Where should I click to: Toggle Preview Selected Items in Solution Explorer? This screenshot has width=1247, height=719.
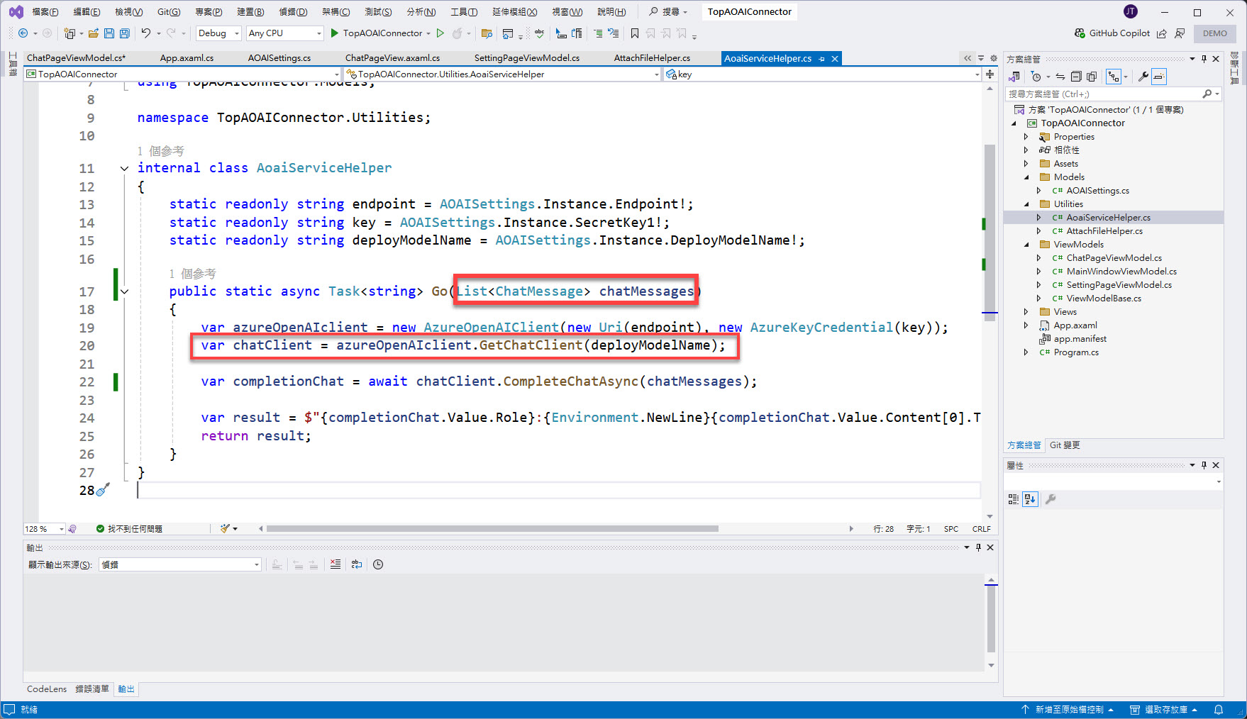pyautogui.click(x=1159, y=77)
